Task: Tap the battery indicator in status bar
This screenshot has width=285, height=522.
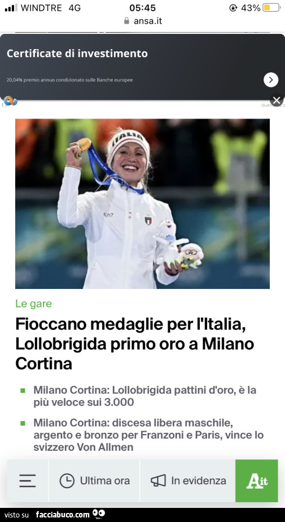Action: (x=271, y=8)
